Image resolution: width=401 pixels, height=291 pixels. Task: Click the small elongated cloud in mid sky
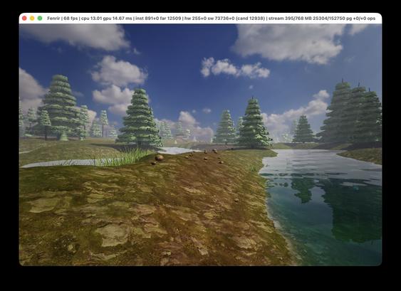[235, 68]
